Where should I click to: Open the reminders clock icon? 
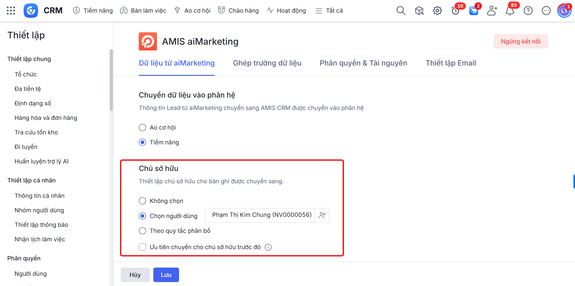point(455,11)
